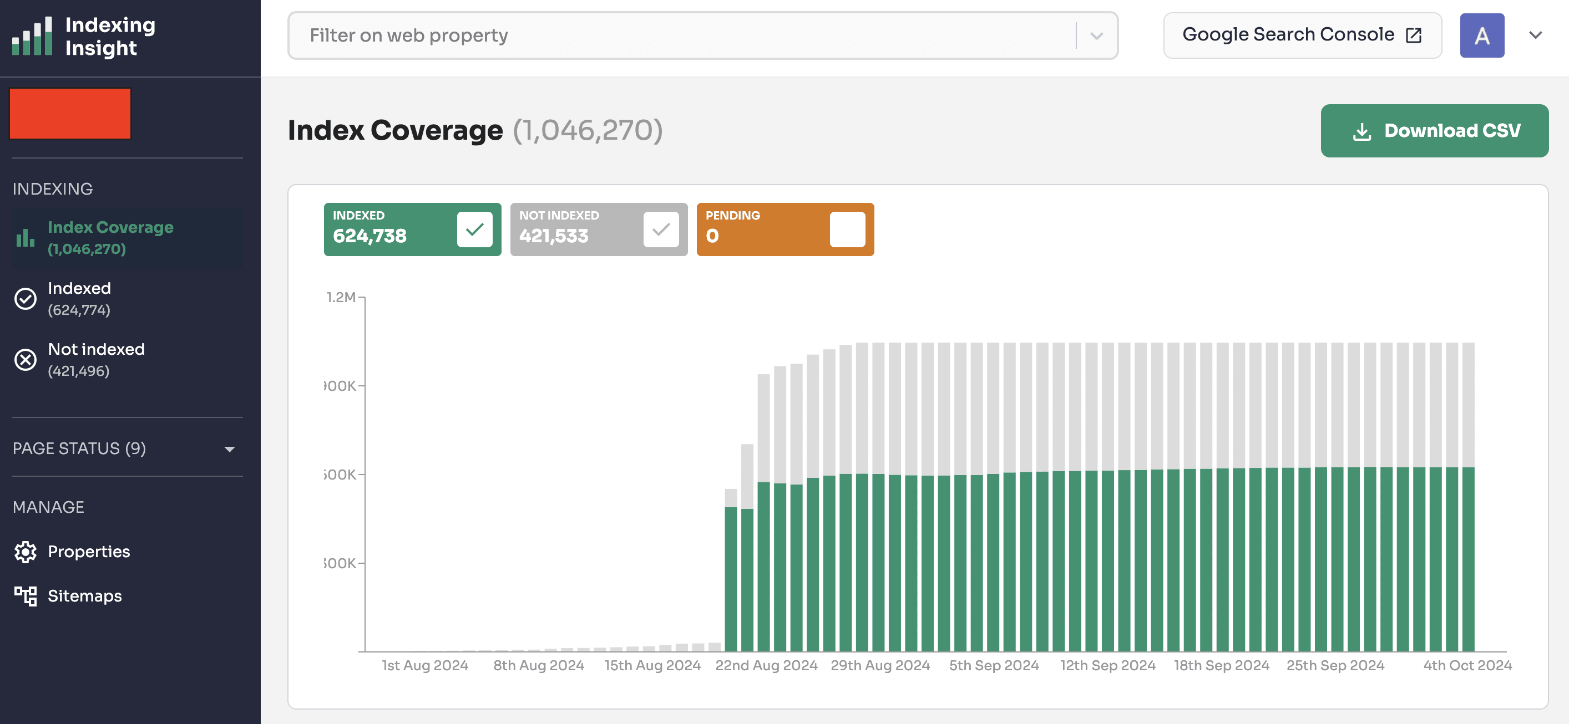Screen dimensions: 1569x724
Task: Click the Indexed checkmark circle icon
Action: (26, 299)
